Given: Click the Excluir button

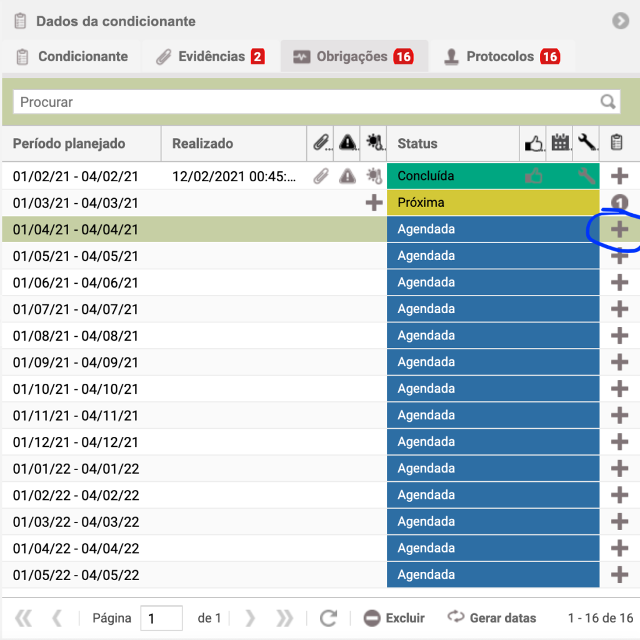Looking at the screenshot, I should click(394, 618).
